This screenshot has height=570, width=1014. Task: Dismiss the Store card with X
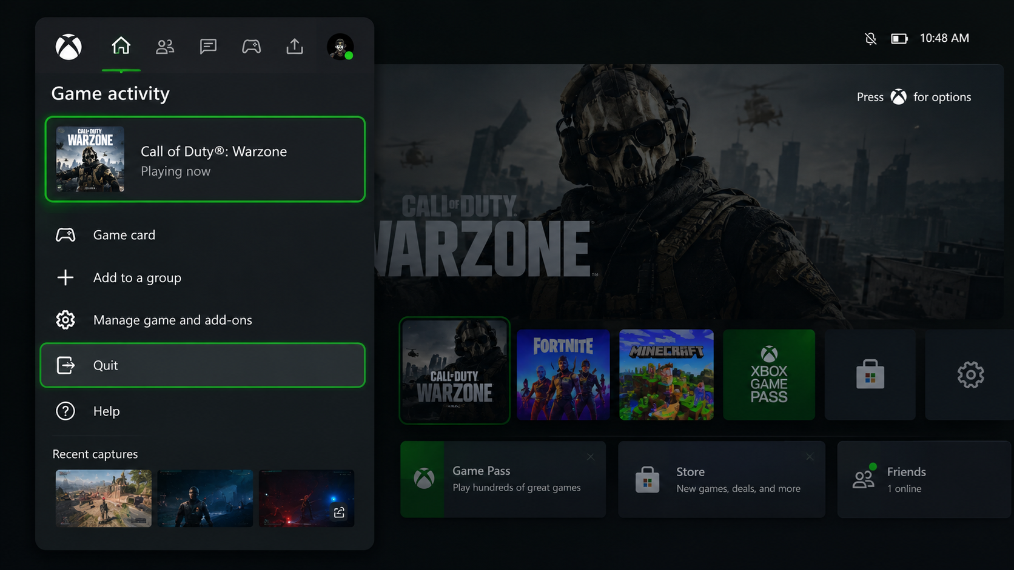(810, 457)
